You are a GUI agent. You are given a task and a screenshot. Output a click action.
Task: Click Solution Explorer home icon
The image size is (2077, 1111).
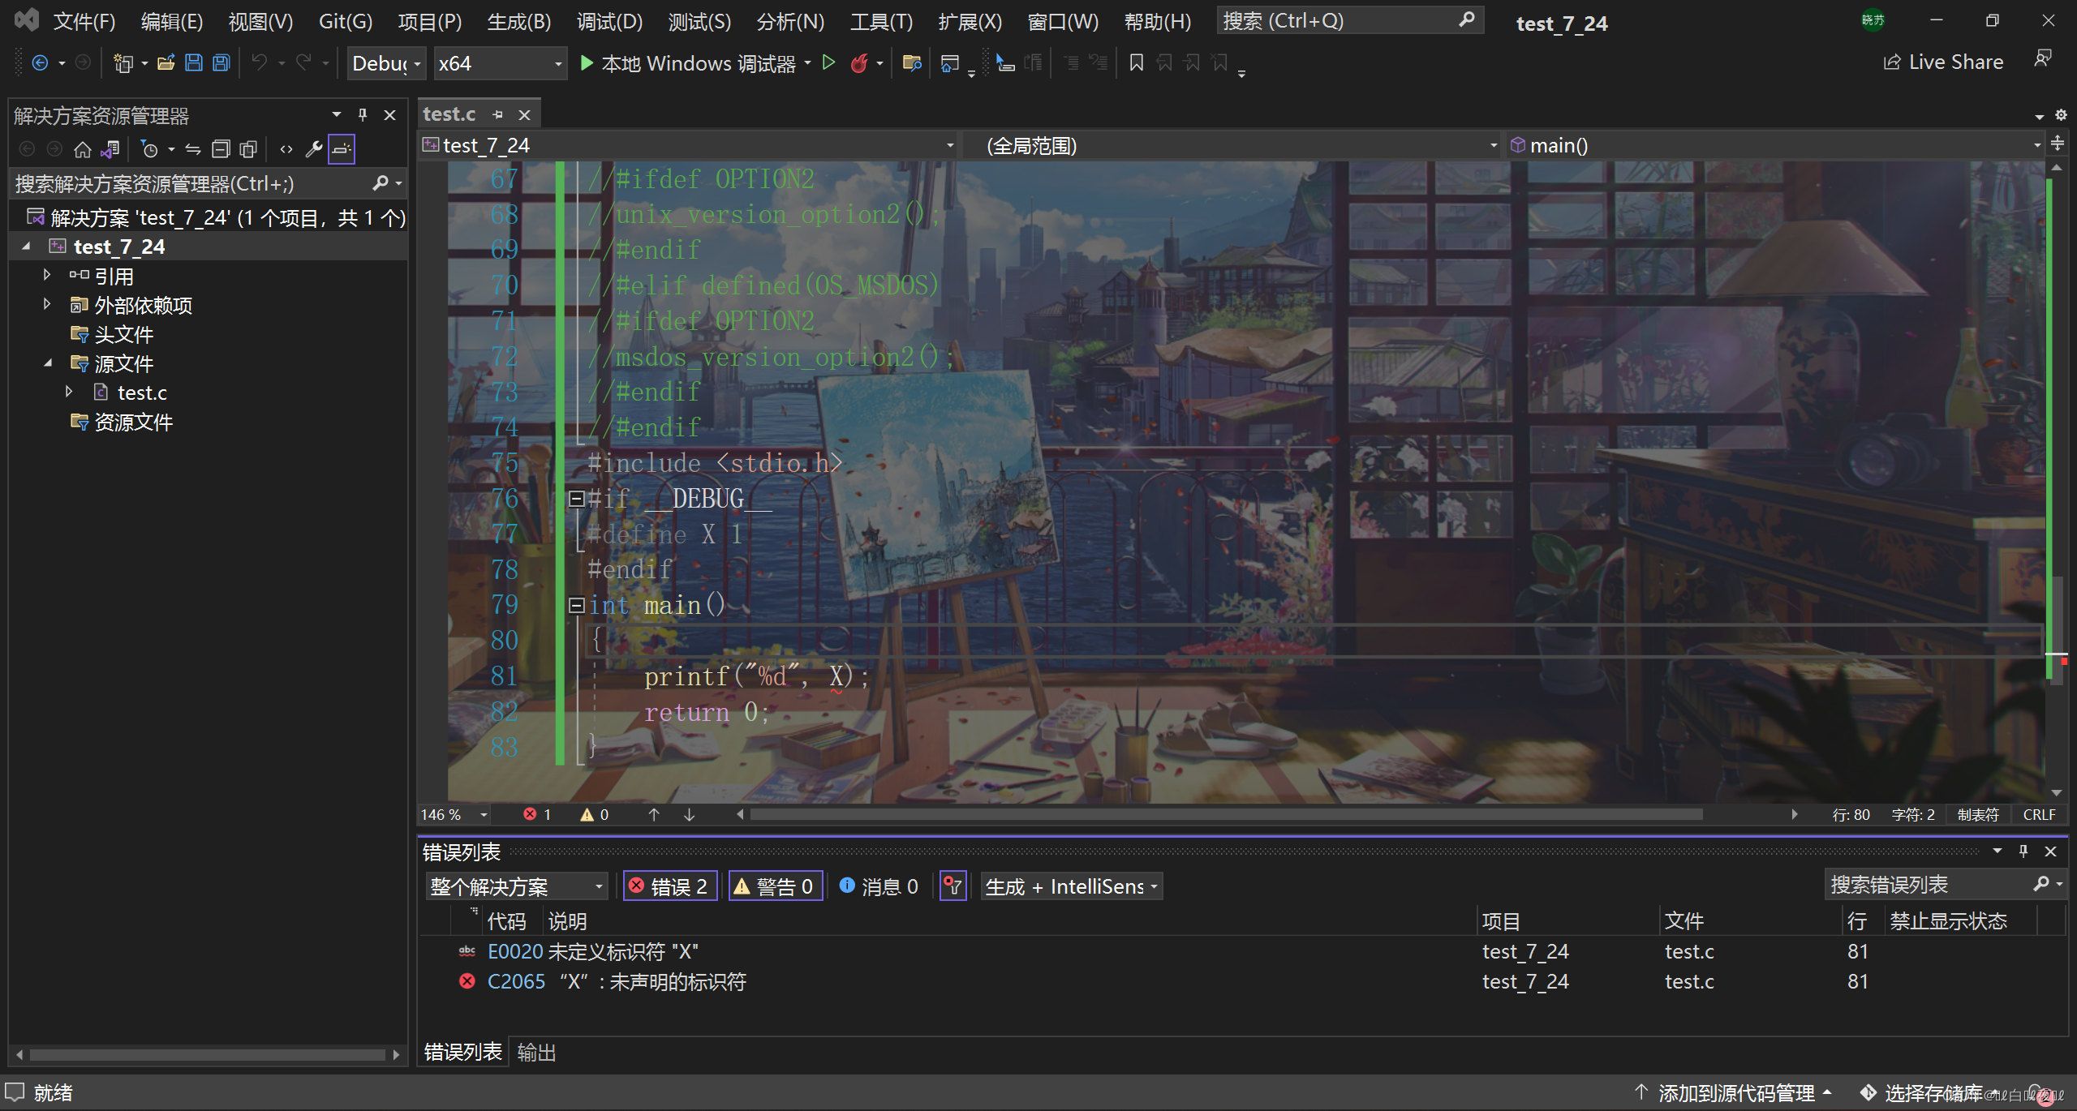(x=82, y=149)
